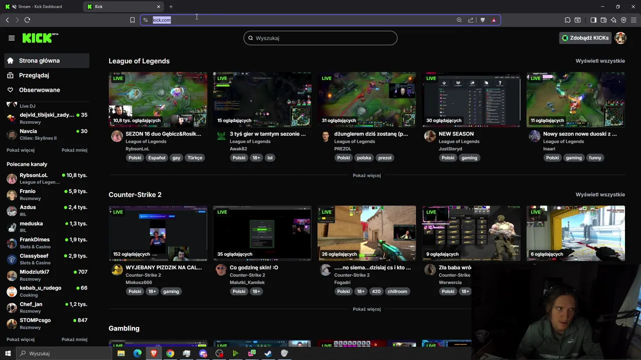This screenshot has height=360, width=641.
Task: Click the Türkçe tag on RybsonLoL stream
Action: tap(195, 157)
